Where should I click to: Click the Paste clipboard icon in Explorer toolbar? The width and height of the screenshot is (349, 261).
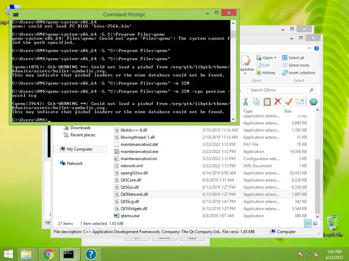(267, 102)
